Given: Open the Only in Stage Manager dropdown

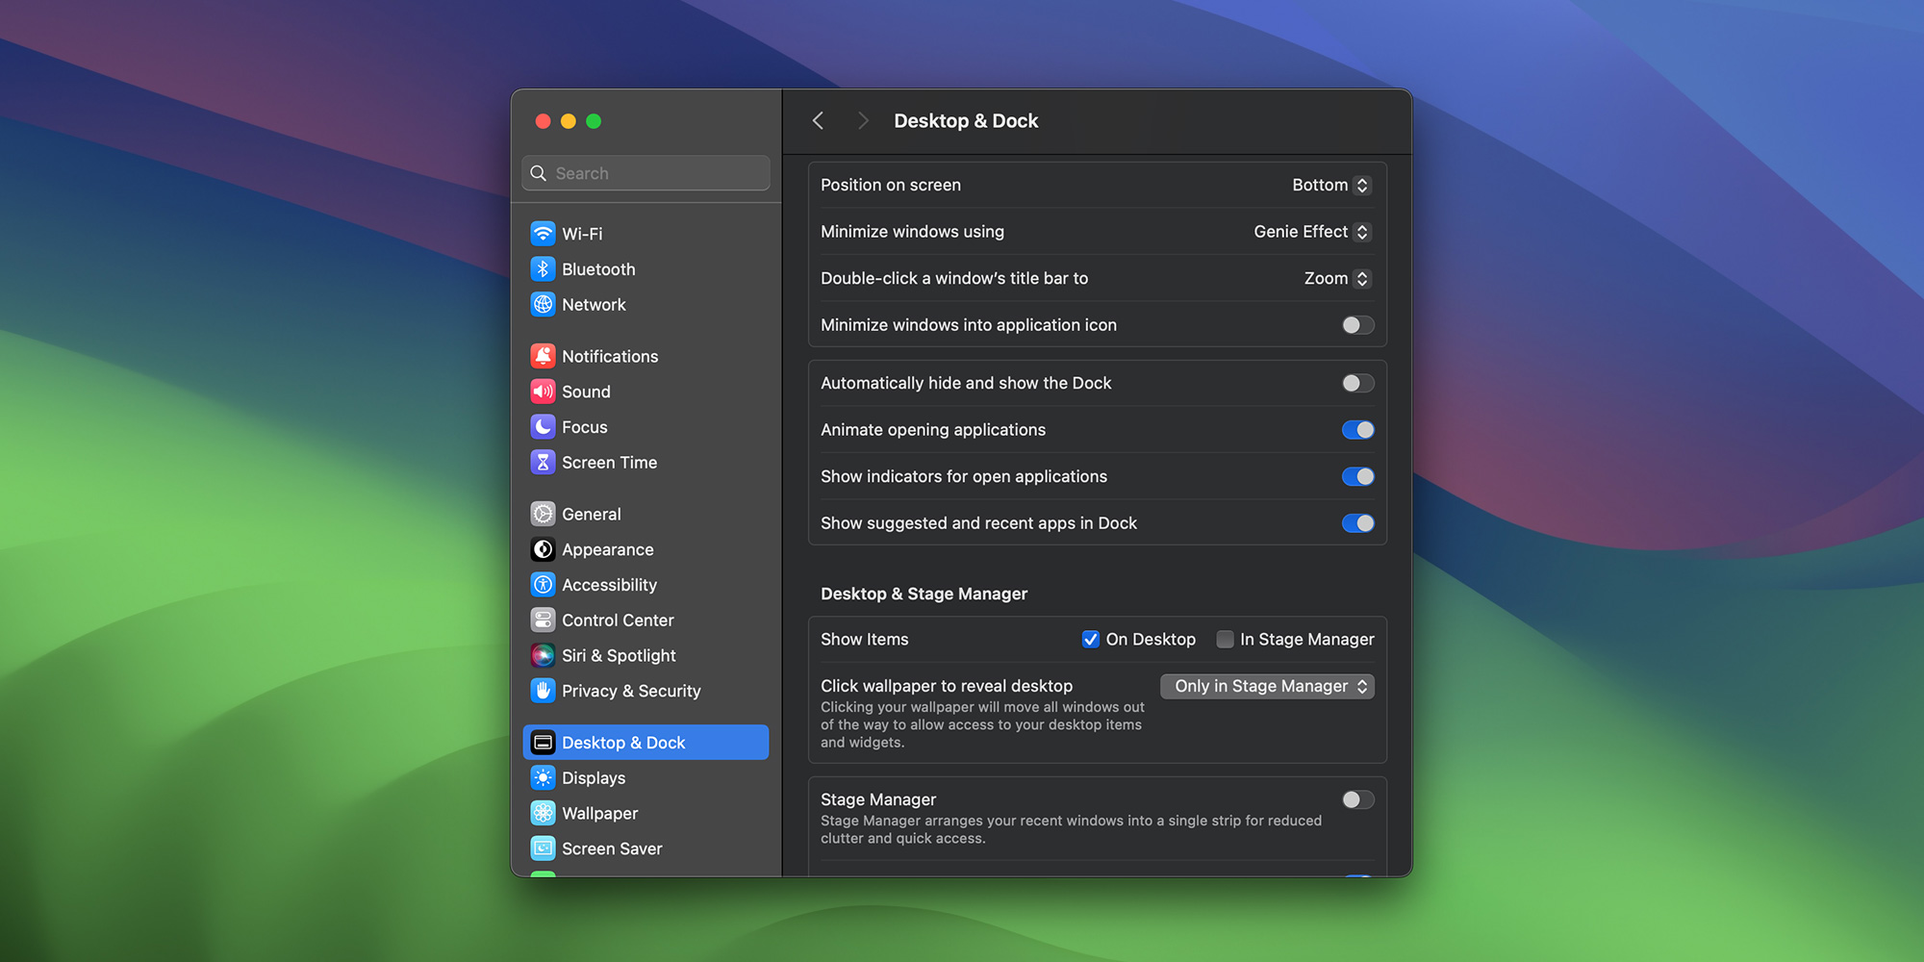Looking at the screenshot, I should pyautogui.click(x=1267, y=686).
